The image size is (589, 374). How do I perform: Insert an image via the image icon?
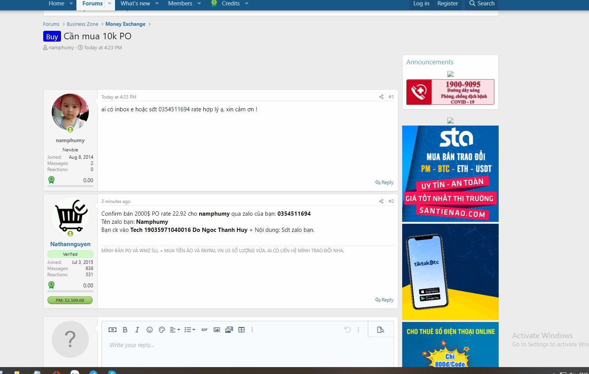(x=217, y=330)
